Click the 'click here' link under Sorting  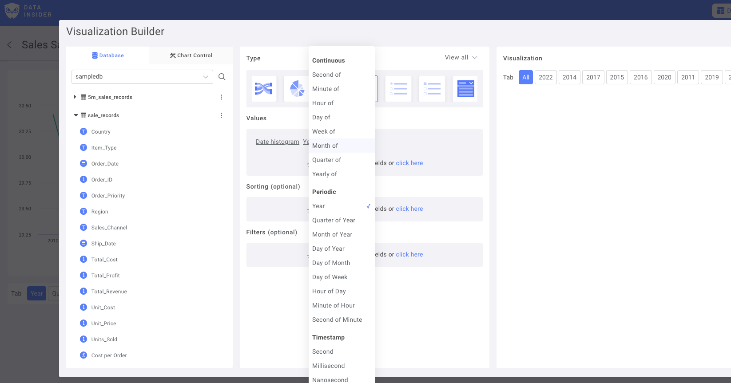409,209
